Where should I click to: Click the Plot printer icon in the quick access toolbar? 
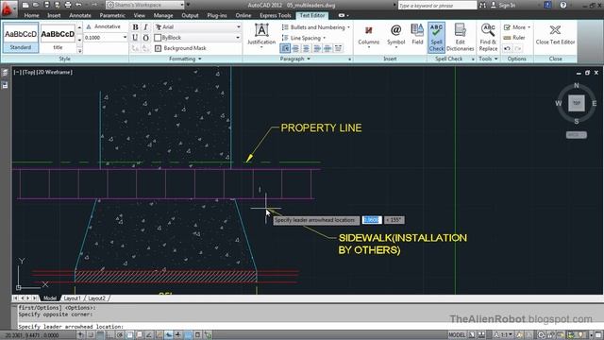(68, 5)
